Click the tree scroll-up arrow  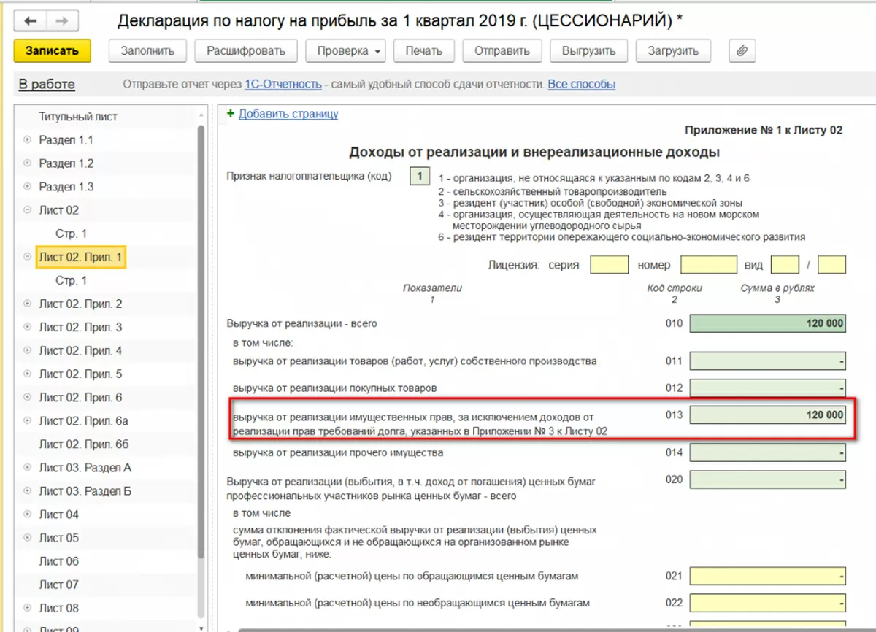(202, 115)
